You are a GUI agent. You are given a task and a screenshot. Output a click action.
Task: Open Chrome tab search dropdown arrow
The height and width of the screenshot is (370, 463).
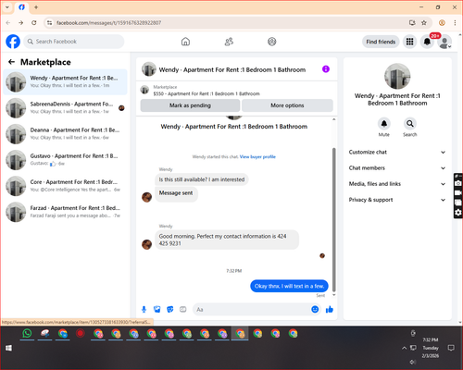7,7
